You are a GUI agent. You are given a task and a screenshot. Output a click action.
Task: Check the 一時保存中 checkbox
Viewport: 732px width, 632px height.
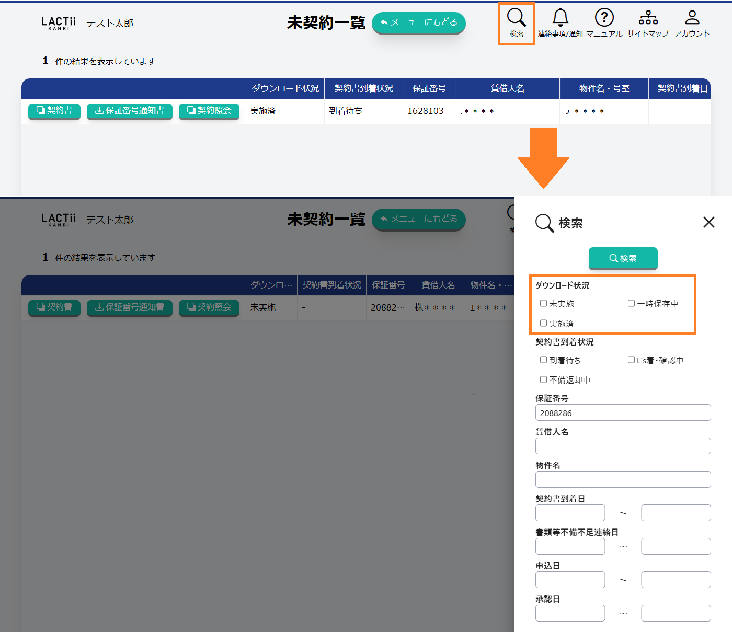(631, 303)
